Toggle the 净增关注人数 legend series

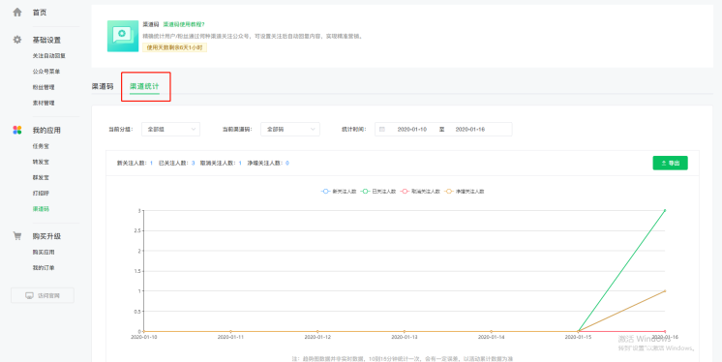point(465,191)
